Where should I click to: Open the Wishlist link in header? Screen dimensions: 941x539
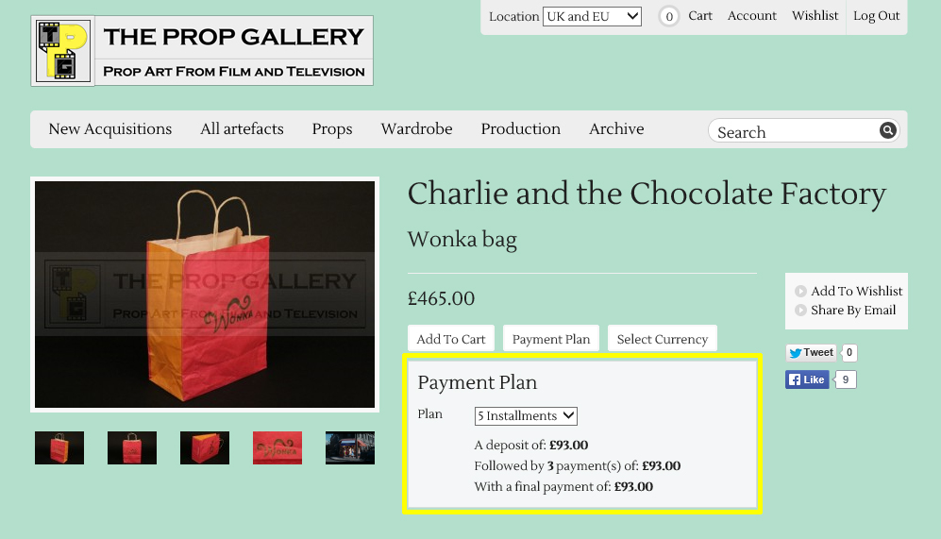[x=815, y=16]
